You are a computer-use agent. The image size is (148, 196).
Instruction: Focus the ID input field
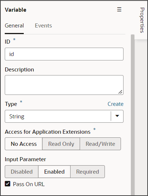tap(64, 54)
